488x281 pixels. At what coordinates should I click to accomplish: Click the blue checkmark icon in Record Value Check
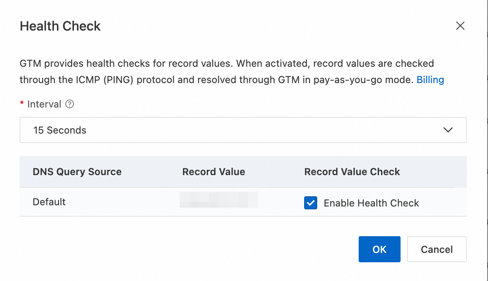point(311,203)
